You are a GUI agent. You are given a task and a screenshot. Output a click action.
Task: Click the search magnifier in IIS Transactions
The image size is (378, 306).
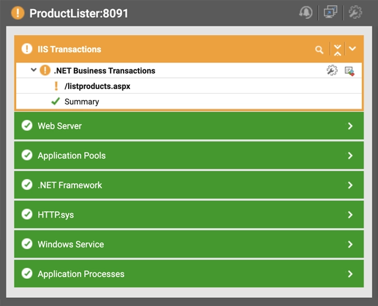(319, 50)
